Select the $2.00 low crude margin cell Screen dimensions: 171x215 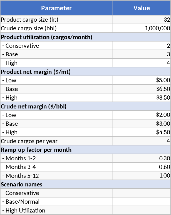tap(142, 115)
